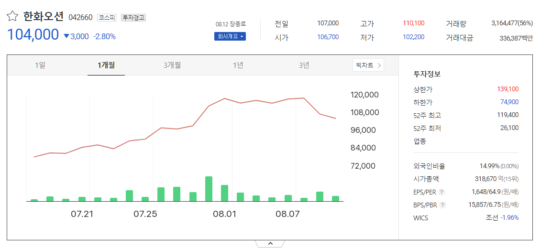Click the 08.12 장종료 status text

click(231, 24)
